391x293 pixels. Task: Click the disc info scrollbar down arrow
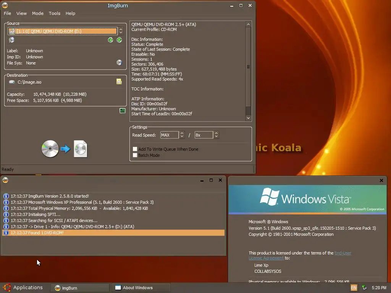pyautogui.click(x=248, y=118)
